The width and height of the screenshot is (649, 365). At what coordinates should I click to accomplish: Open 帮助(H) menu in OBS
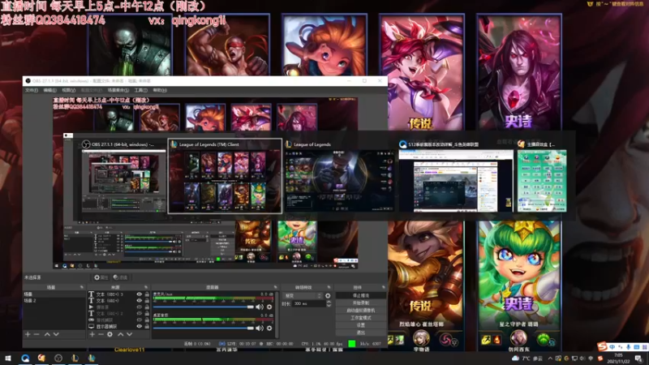(160, 90)
